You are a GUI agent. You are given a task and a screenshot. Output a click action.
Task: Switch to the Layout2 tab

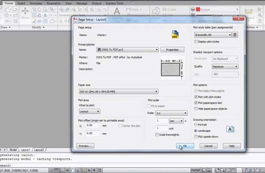(39, 150)
